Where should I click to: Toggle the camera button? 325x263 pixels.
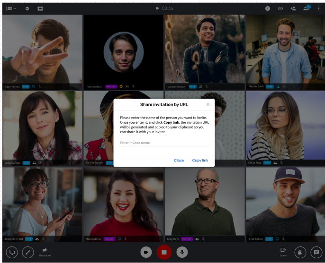coord(146,252)
